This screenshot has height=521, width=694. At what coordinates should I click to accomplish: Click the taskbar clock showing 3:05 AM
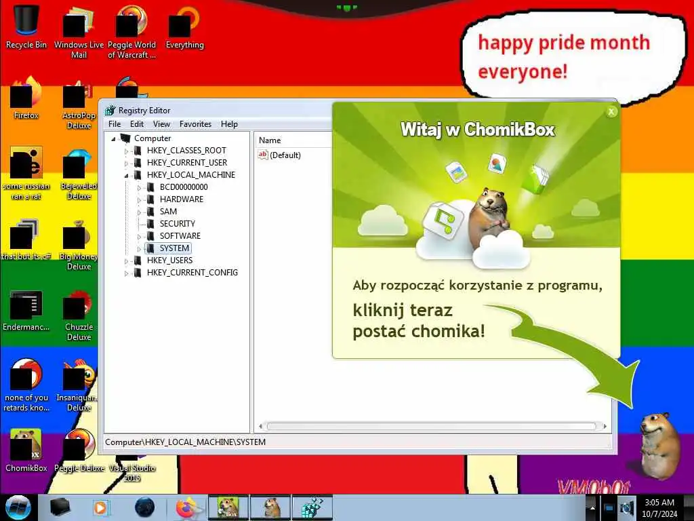659,507
